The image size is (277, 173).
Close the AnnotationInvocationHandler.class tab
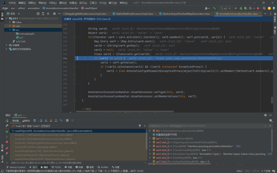260,14
